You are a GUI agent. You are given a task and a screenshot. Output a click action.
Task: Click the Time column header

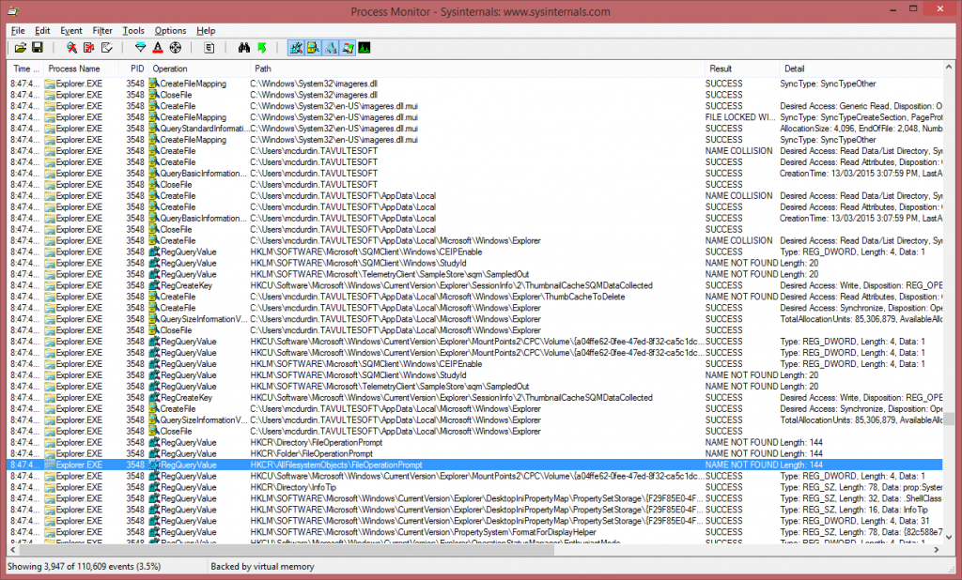(25, 69)
